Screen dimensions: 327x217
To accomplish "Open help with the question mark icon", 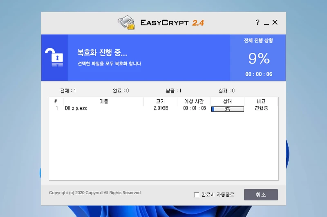I will 258,22.
